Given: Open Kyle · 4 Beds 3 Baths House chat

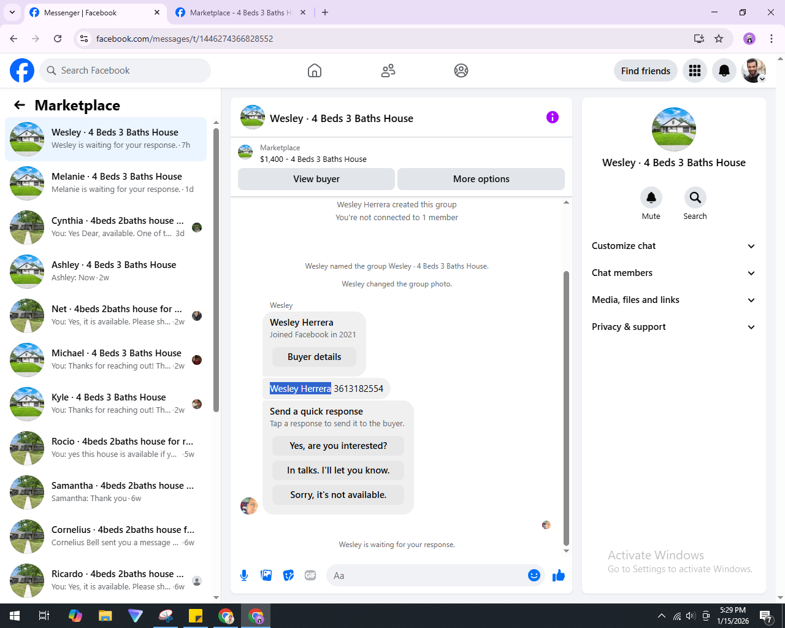Looking at the screenshot, I should click(106, 404).
